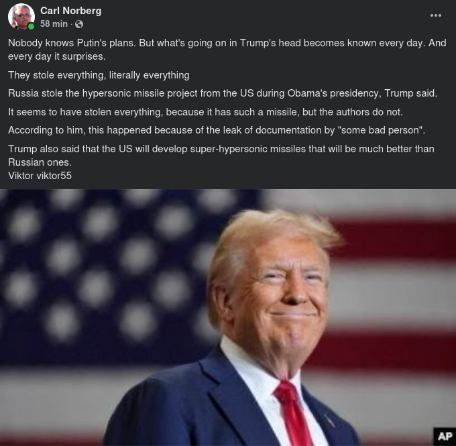Click the "Viktor viktor55" signature text
The image size is (456, 446).
[x=40, y=176]
